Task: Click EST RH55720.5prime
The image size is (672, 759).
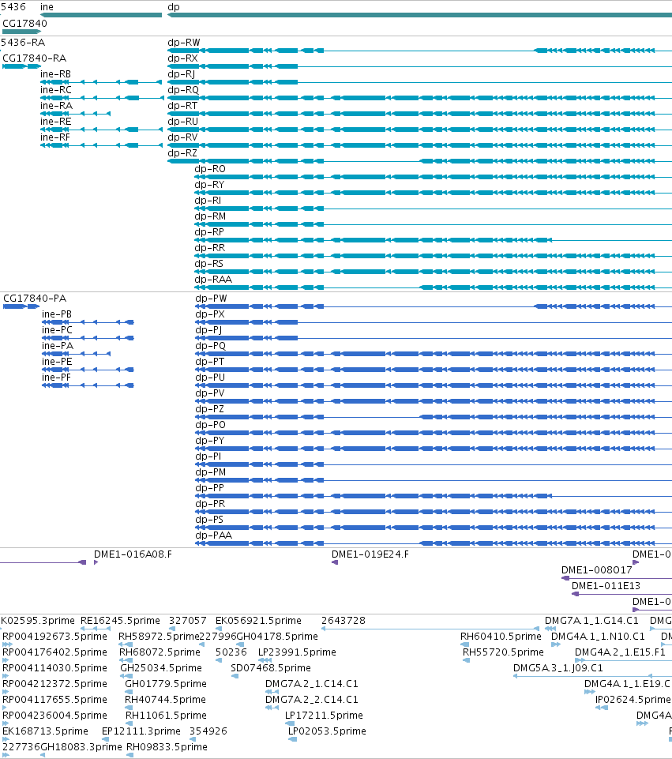Action: [503, 652]
